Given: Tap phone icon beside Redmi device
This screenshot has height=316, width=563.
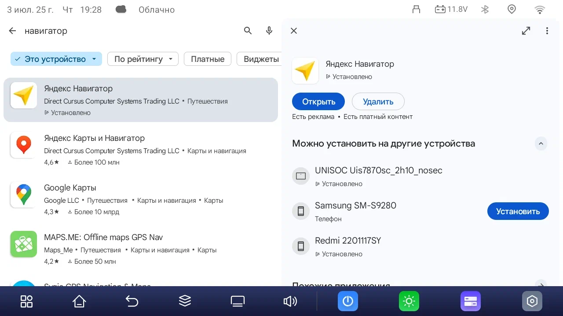Looking at the screenshot, I should [x=301, y=246].
